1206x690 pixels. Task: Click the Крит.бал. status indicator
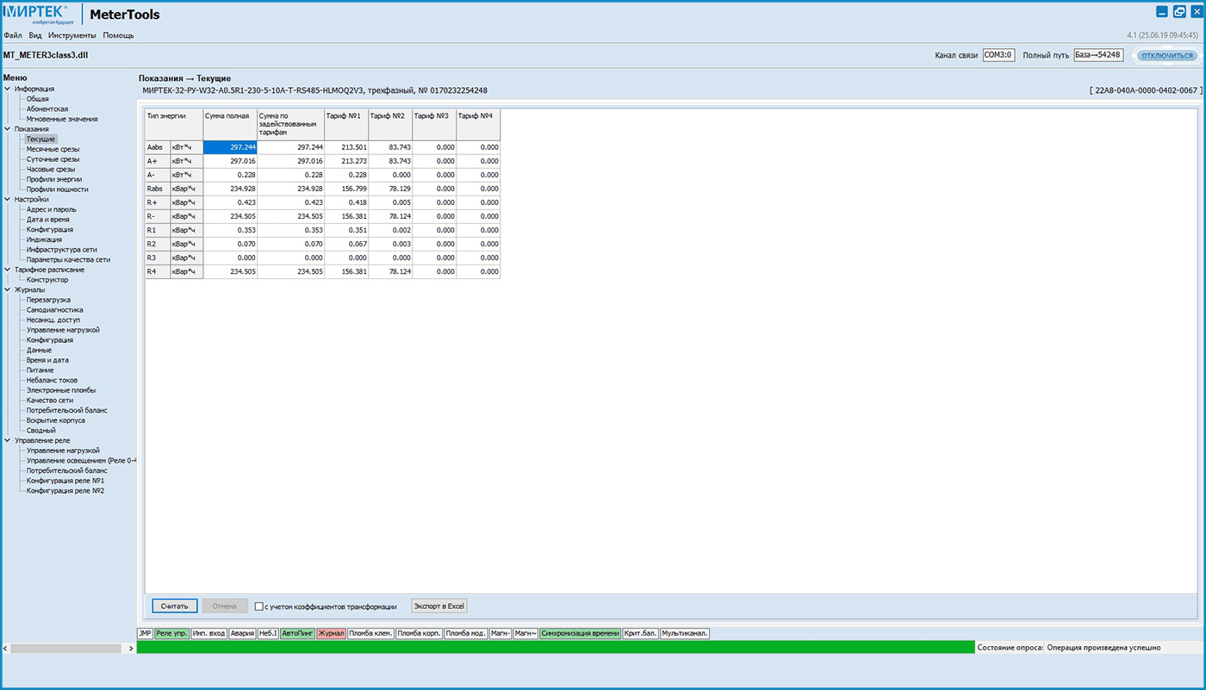click(x=641, y=633)
